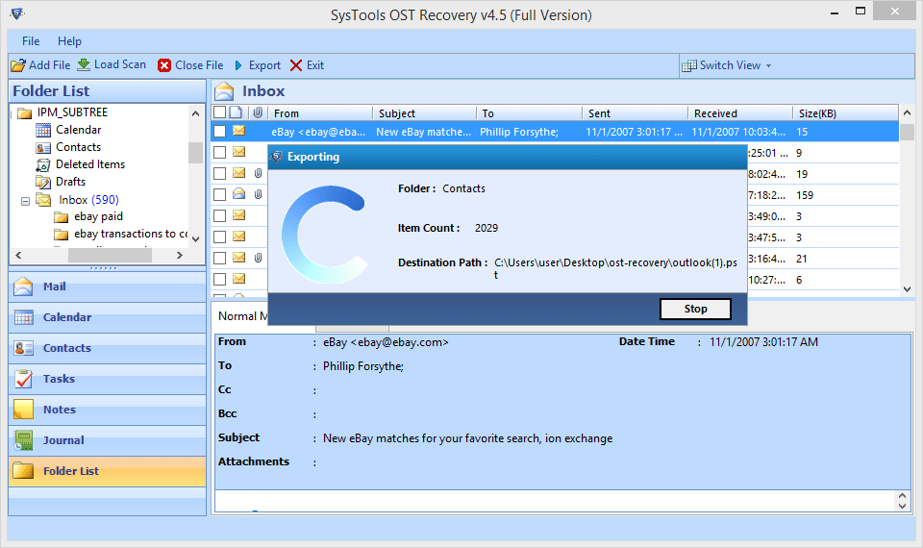Check the box for the size 19 row
Image resolution: width=923 pixels, height=548 pixels.
coord(219,174)
